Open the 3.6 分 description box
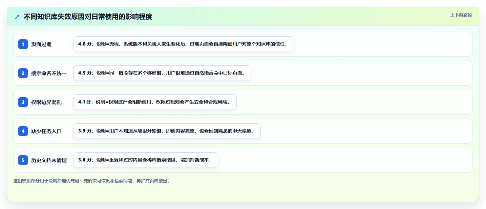The width and height of the screenshot is (486, 209). [x=146, y=160]
